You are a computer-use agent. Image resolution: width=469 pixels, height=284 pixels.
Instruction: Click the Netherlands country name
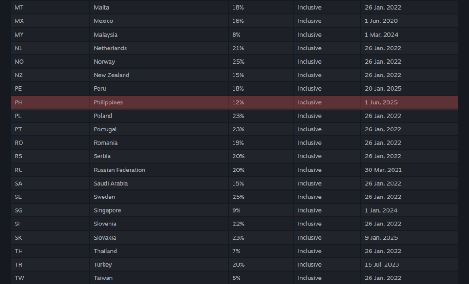[110, 48]
